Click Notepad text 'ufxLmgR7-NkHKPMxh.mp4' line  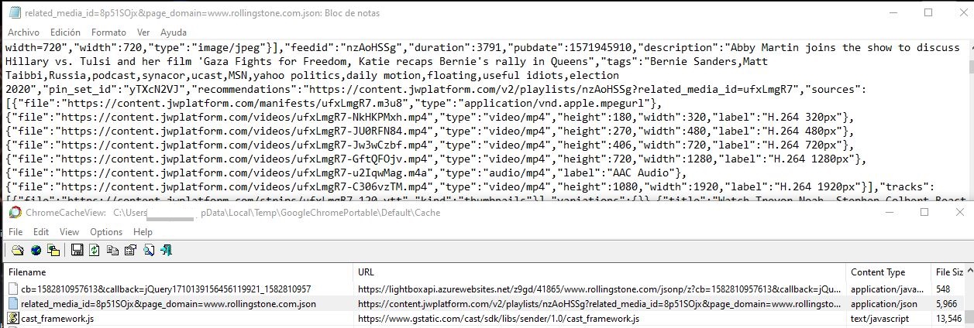[429, 118]
